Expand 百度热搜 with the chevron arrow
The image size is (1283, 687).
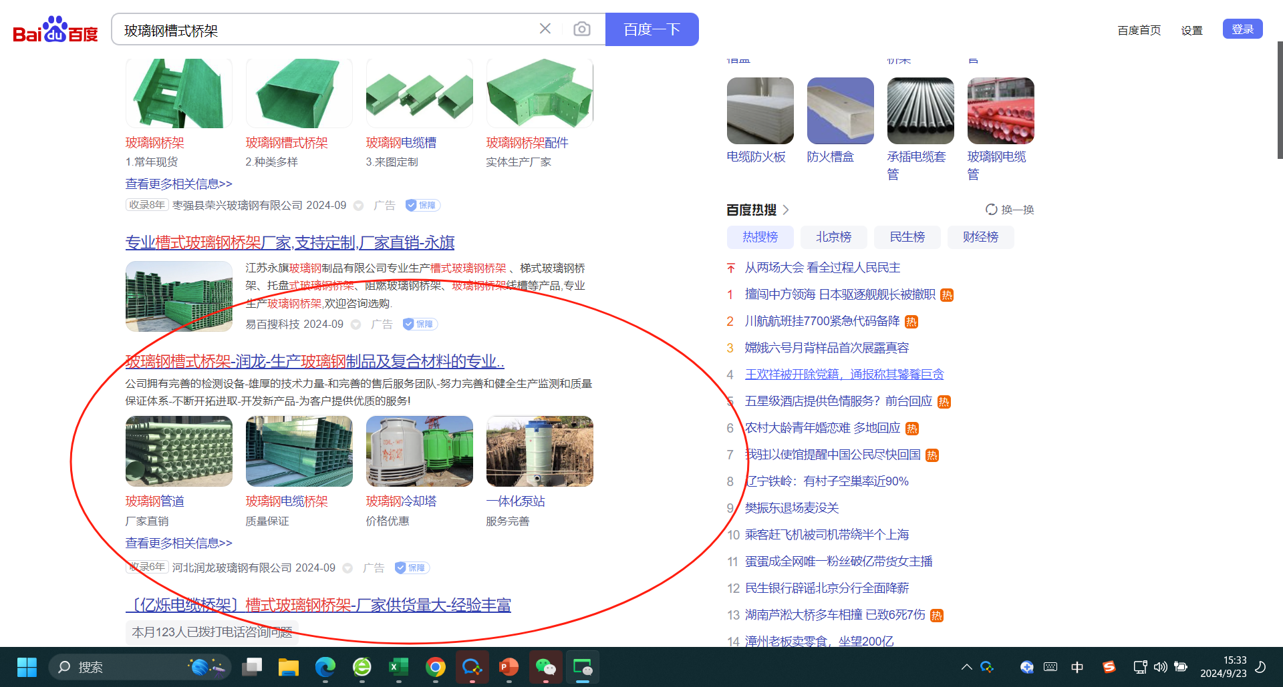pyautogui.click(x=786, y=210)
